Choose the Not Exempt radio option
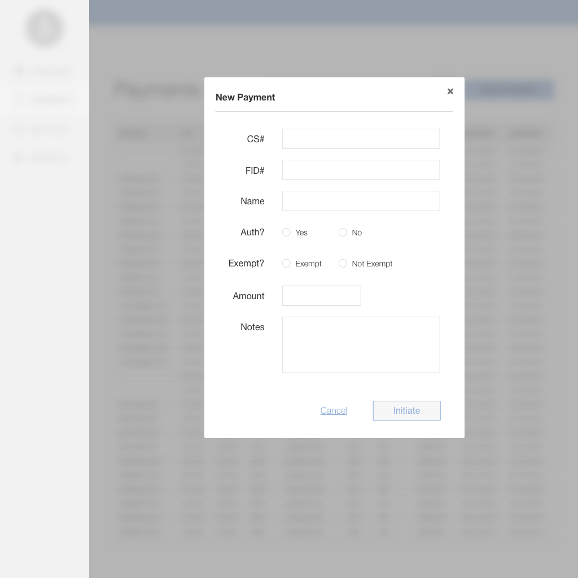The image size is (578, 578). click(343, 263)
